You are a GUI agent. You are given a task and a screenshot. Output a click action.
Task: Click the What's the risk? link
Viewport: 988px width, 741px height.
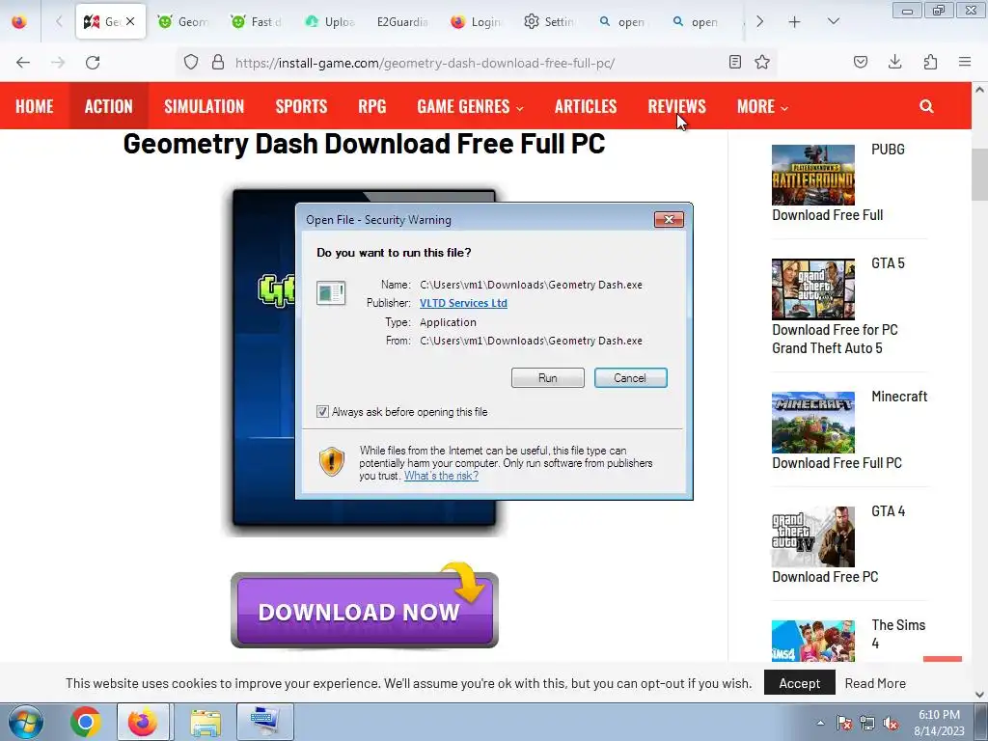[441, 476]
